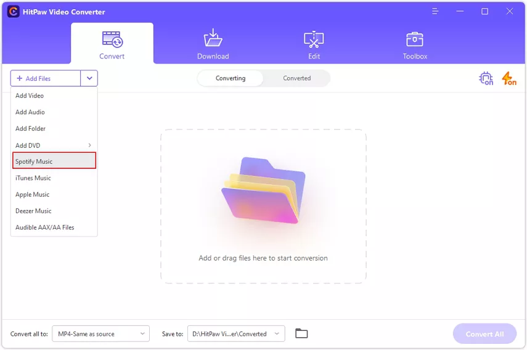Choose Add Video from the menu
The image size is (527, 350).
[x=54, y=96]
